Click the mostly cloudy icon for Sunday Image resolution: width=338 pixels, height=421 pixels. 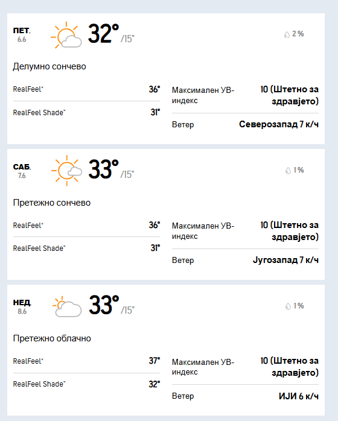tap(67, 306)
